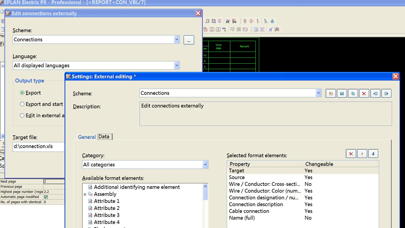Open the Category dropdown
The height and width of the screenshot is (228, 405).
205,165
